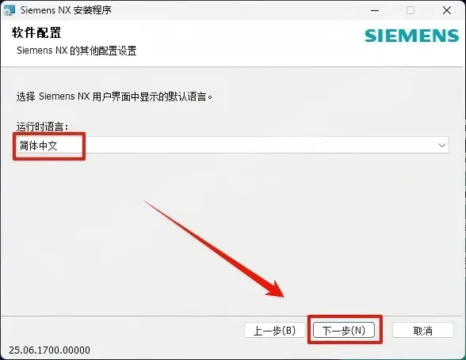Screen dimensions: 466x360
Task: Open the 运行时语言 language combo box
Action: point(233,145)
